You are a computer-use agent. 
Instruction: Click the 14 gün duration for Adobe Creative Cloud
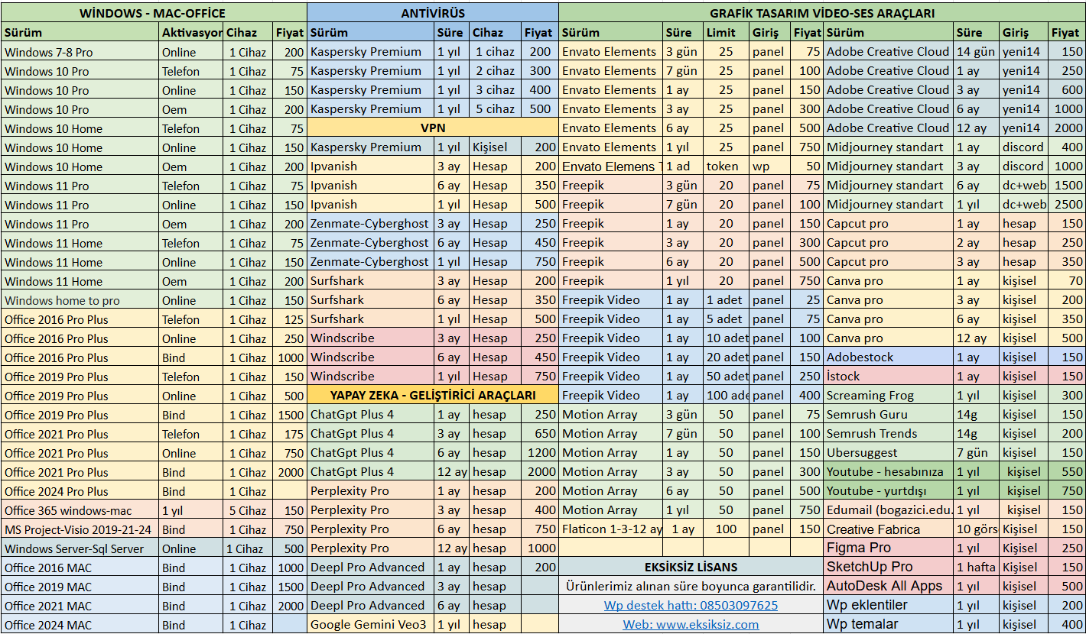pyautogui.click(x=977, y=51)
